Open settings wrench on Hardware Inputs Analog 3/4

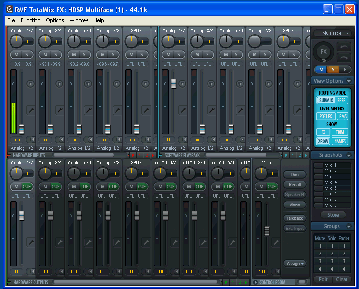(x=60, y=110)
